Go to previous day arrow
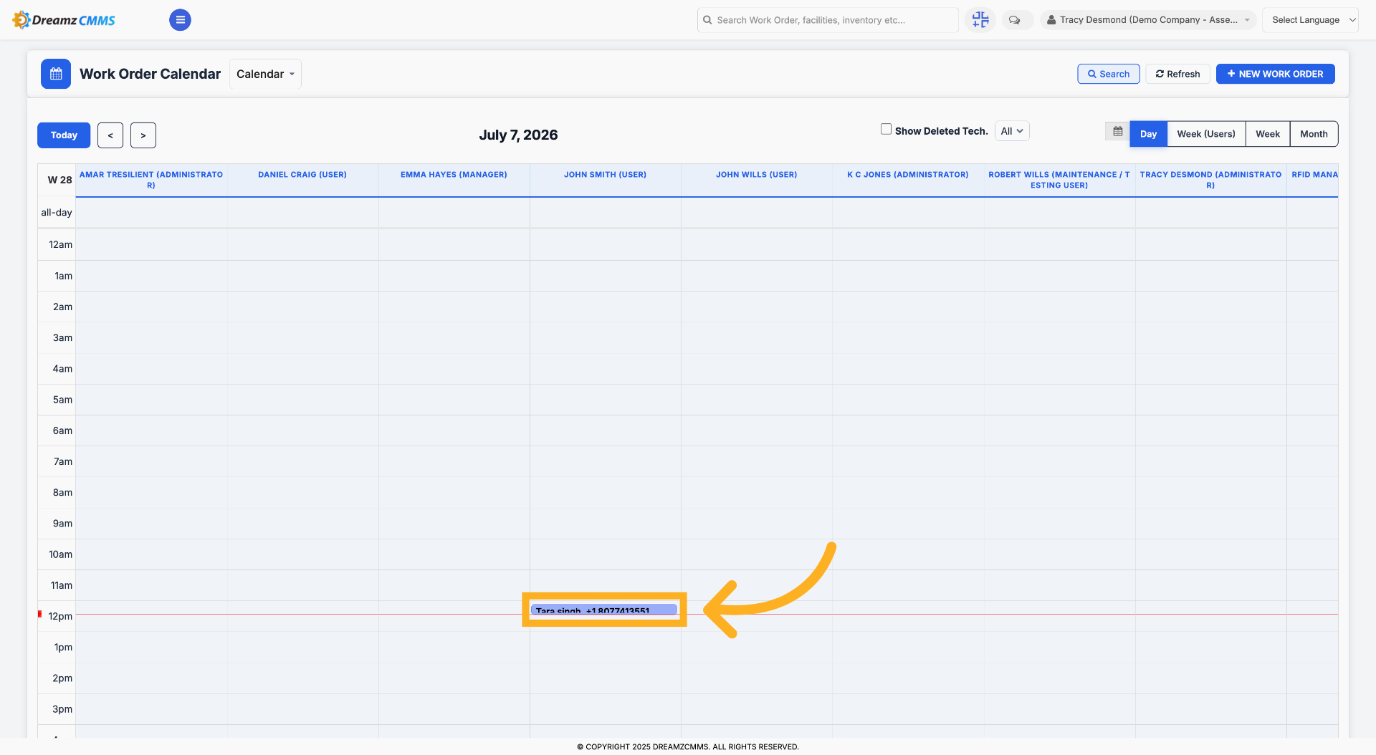Image resolution: width=1376 pixels, height=755 pixels. pos(110,135)
